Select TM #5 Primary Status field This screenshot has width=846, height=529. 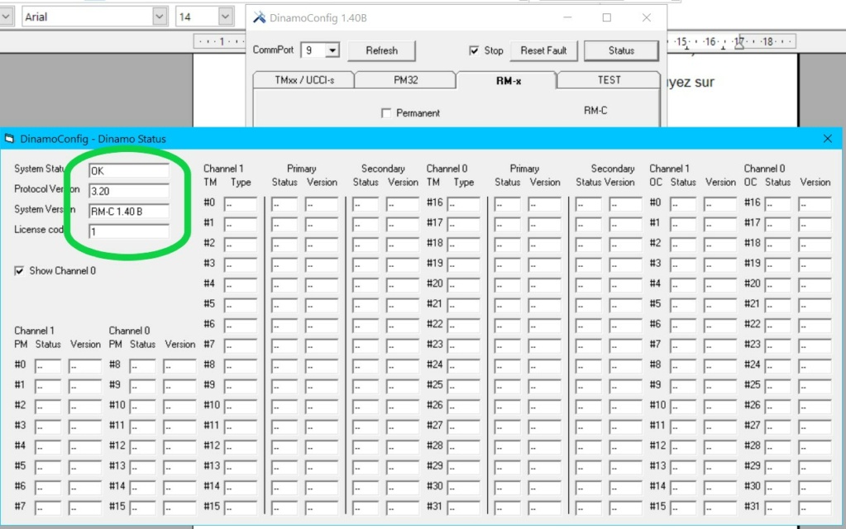[x=284, y=306]
